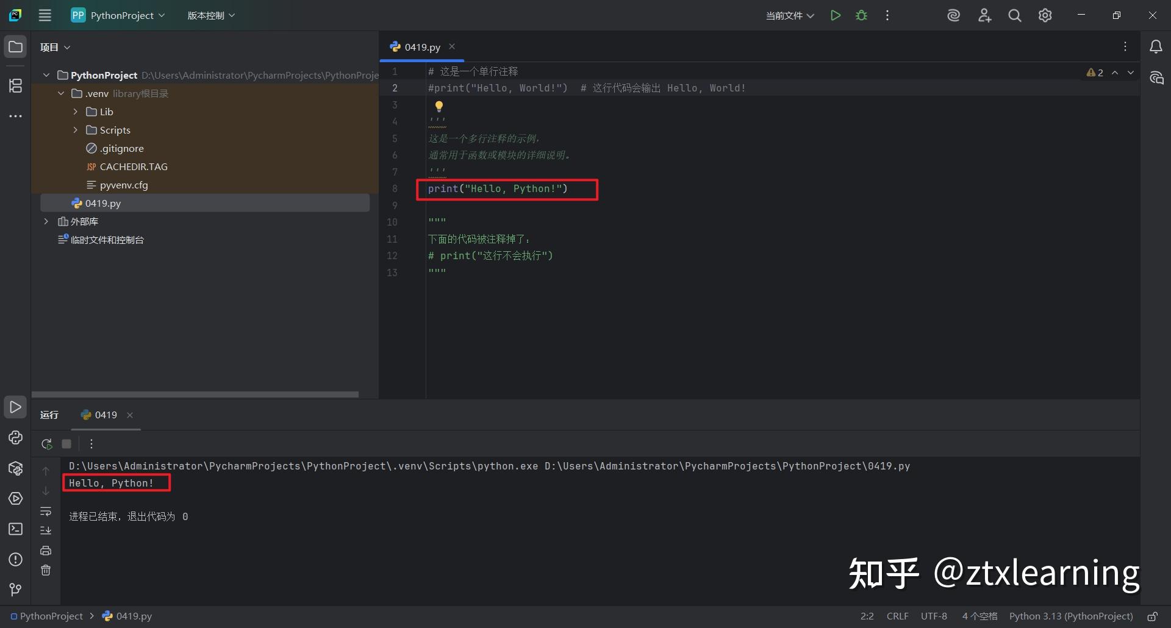Viewport: 1171px width, 628px height.
Task: Open the 当前文件 run configuration dropdown
Action: 789,15
